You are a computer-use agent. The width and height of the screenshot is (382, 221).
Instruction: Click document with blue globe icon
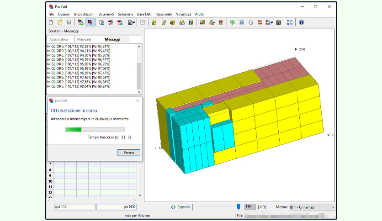102,22
